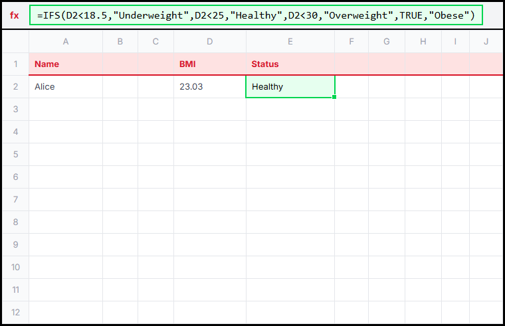Click inside the IFS formula bar
505x326 pixels.
tap(256, 15)
